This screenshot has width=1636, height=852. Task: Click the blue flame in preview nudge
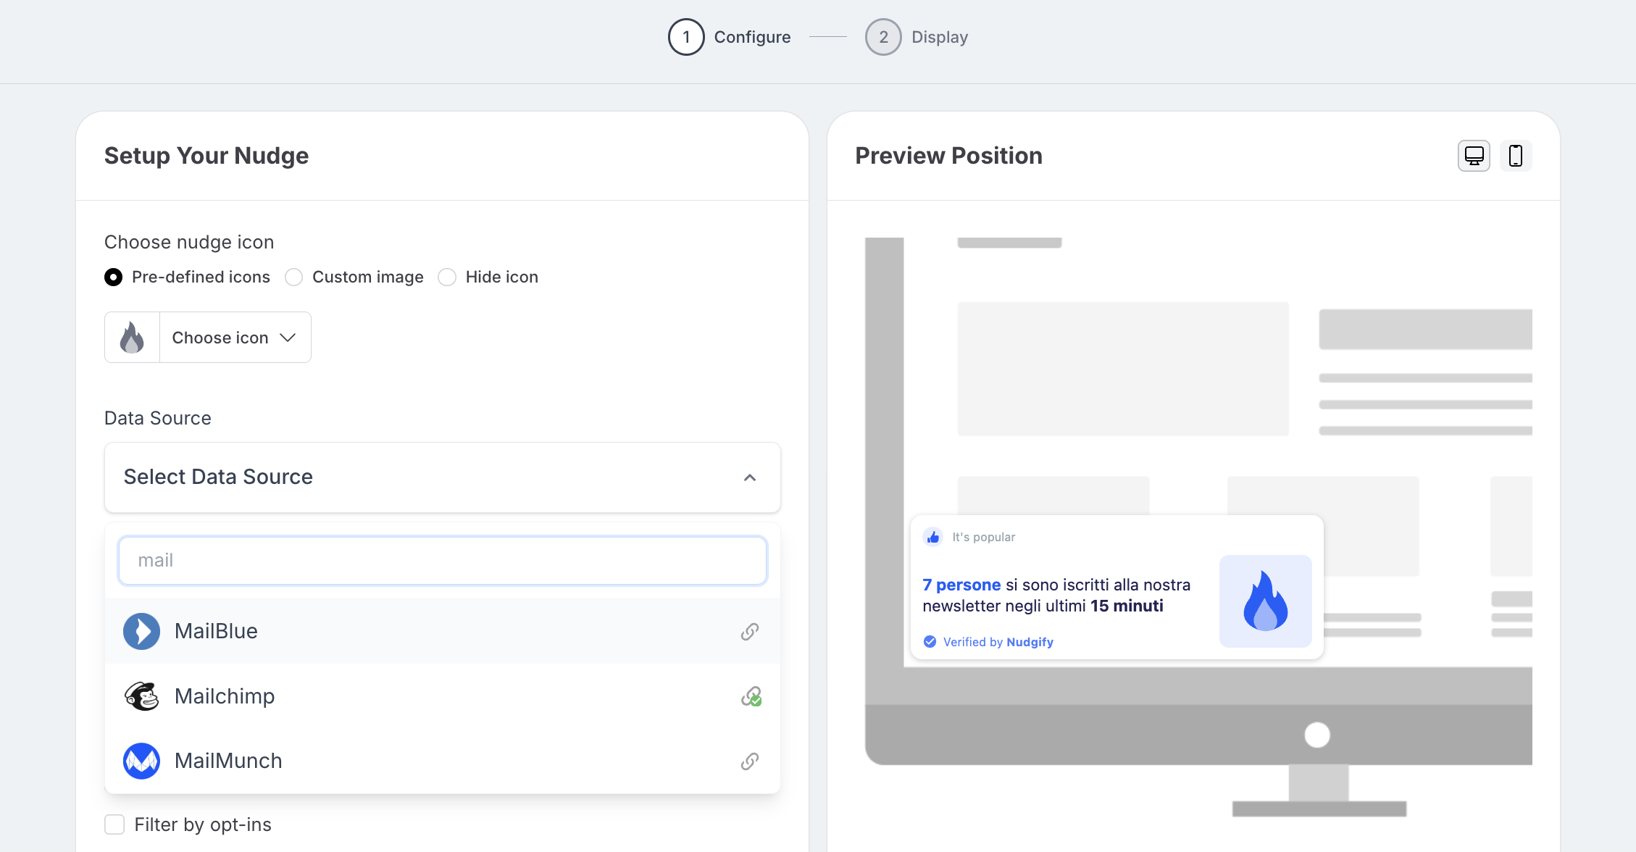(1265, 601)
